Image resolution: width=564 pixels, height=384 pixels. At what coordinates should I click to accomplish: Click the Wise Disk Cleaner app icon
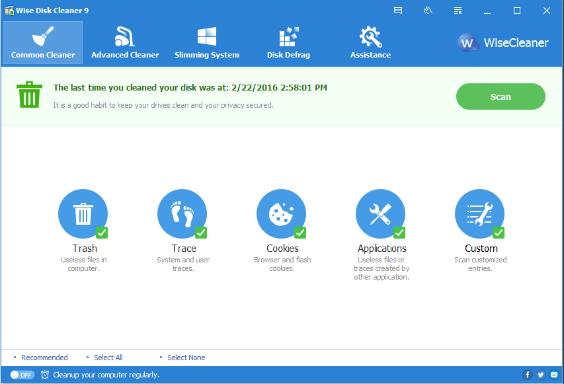point(9,11)
